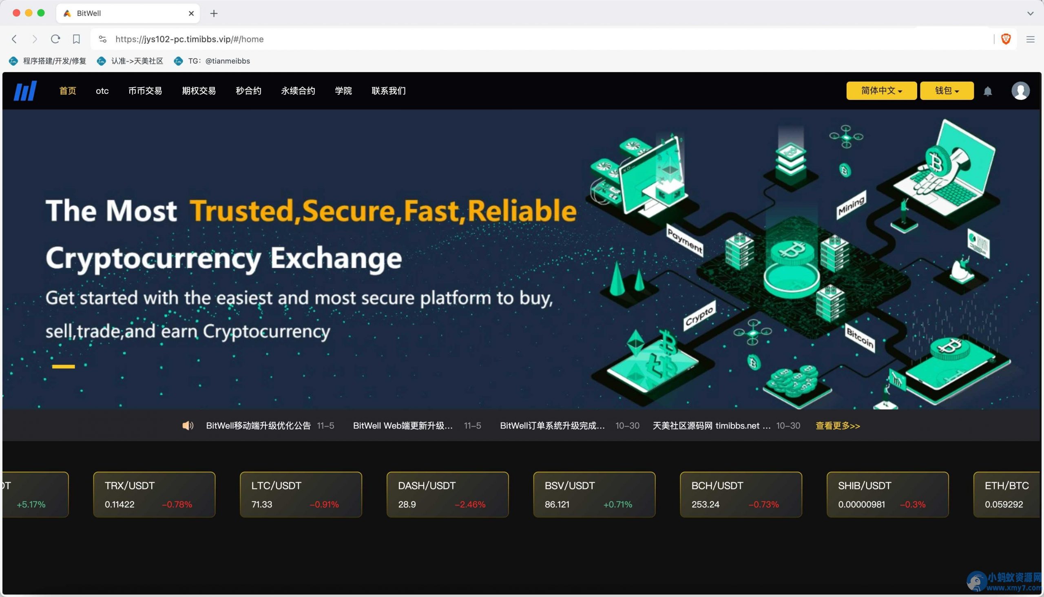
Task: Click the browser address bar URL
Action: [x=190, y=39]
